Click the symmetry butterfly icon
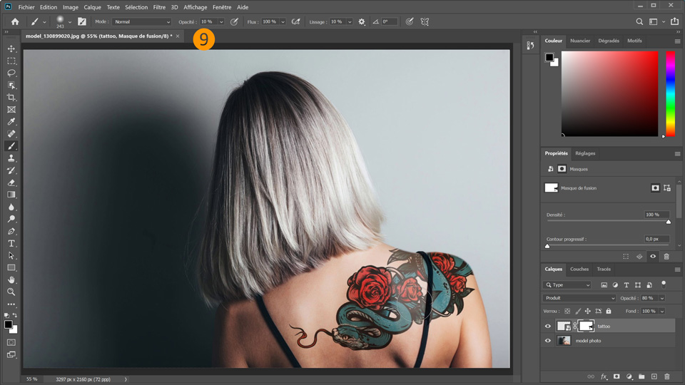The image size is (685, 385). click(425, 21)
